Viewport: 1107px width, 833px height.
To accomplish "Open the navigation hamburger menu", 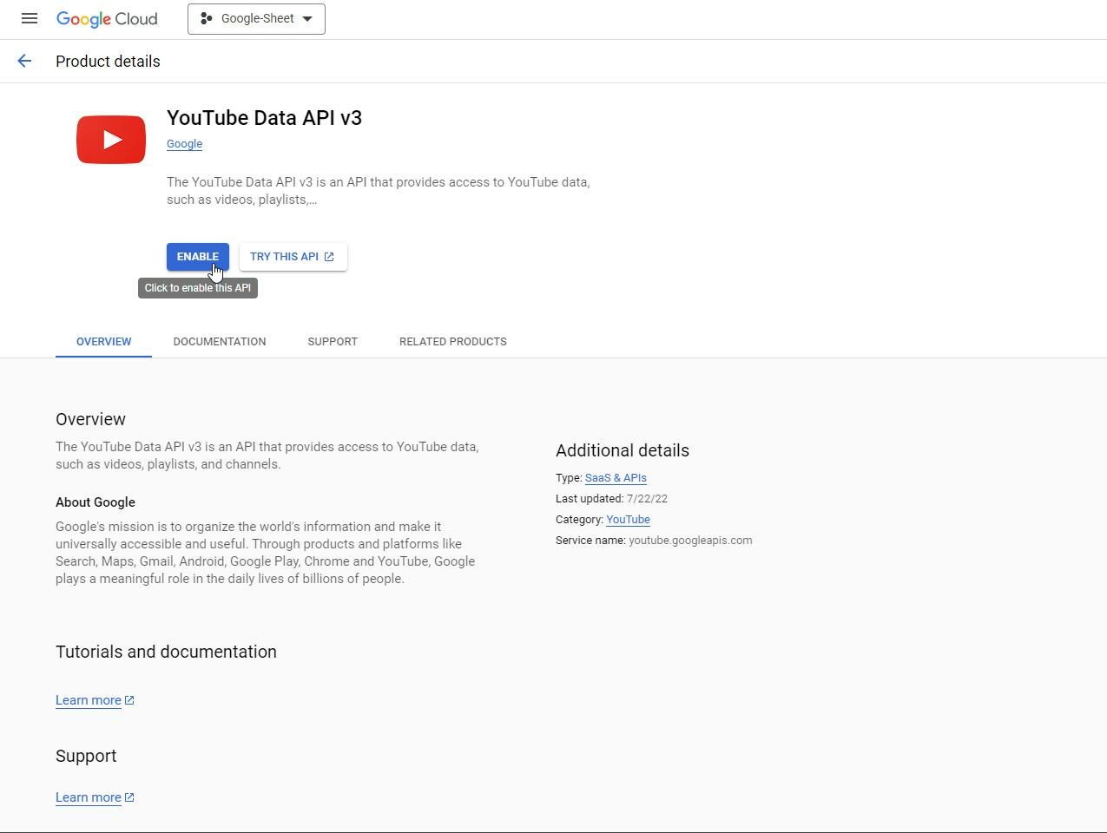I will point(29,18).
